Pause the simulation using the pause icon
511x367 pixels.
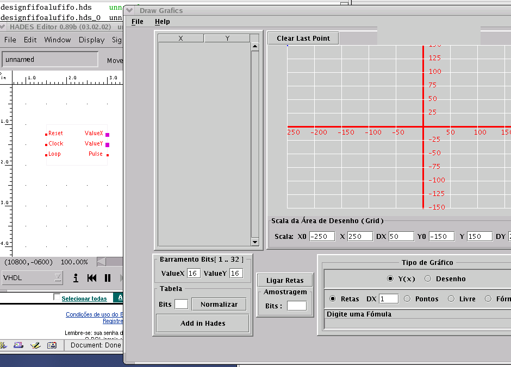click(x=108, y=279)
